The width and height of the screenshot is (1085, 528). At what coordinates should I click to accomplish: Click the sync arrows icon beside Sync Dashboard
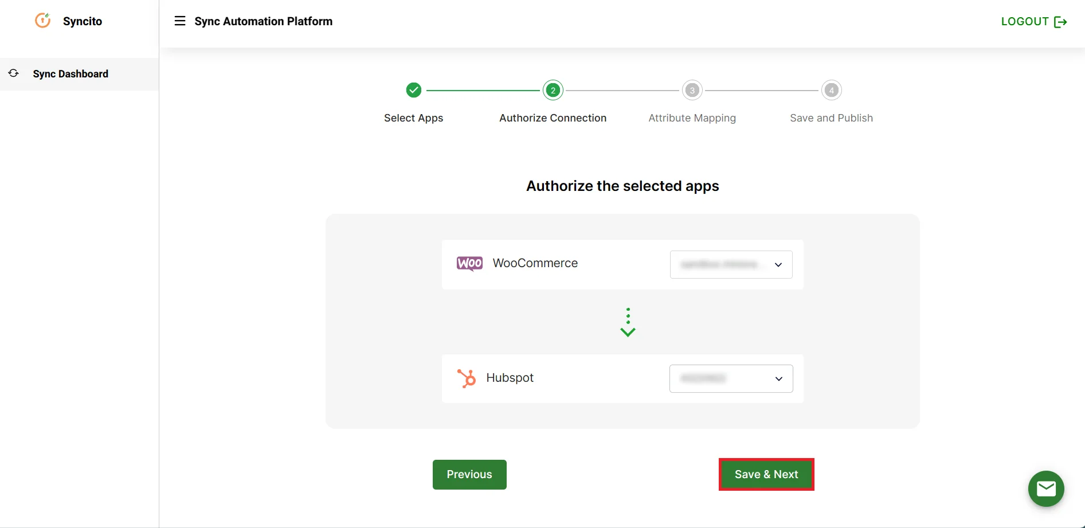14,73
